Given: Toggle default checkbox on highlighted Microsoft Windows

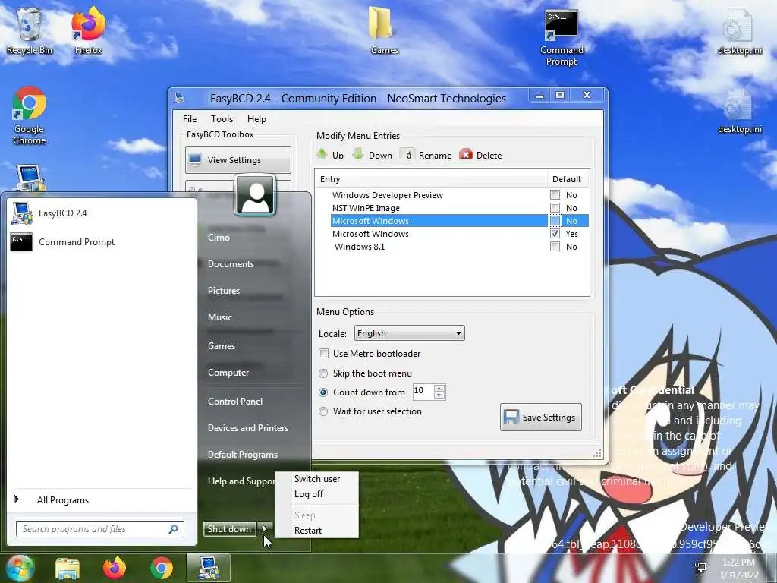Looking at the screenshot, I should click(555, 221).
